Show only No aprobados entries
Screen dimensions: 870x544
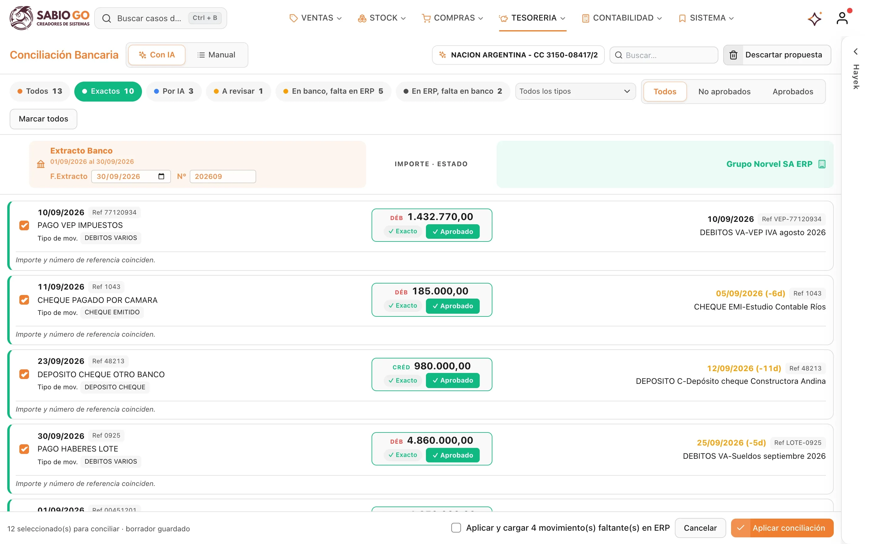tap(724, 92)
